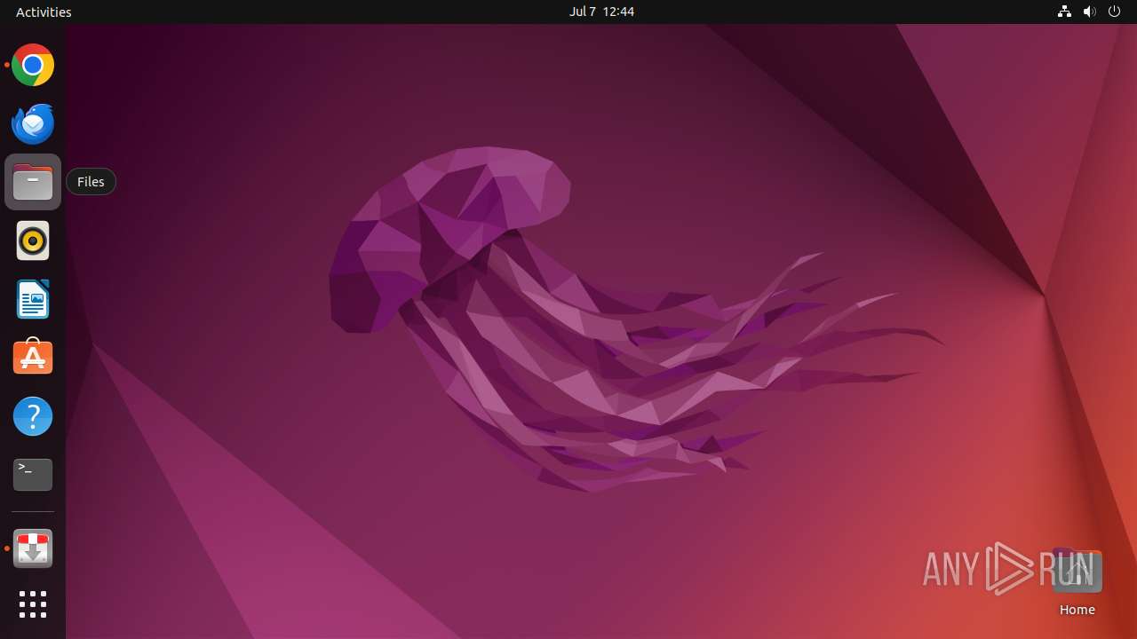The height and width of the screenshot is (639, 1137).
Task: Open the Files manager in the dock
Action: (x=33, y=182)
